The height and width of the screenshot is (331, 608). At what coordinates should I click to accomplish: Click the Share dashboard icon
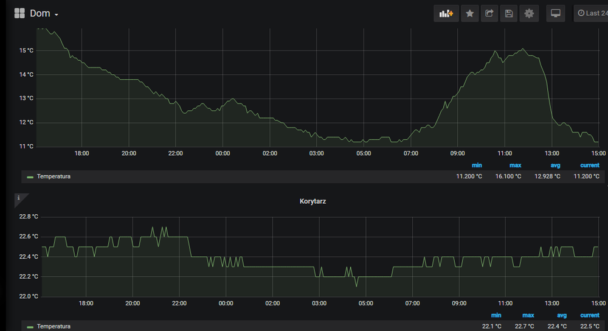tap(489, 13)
